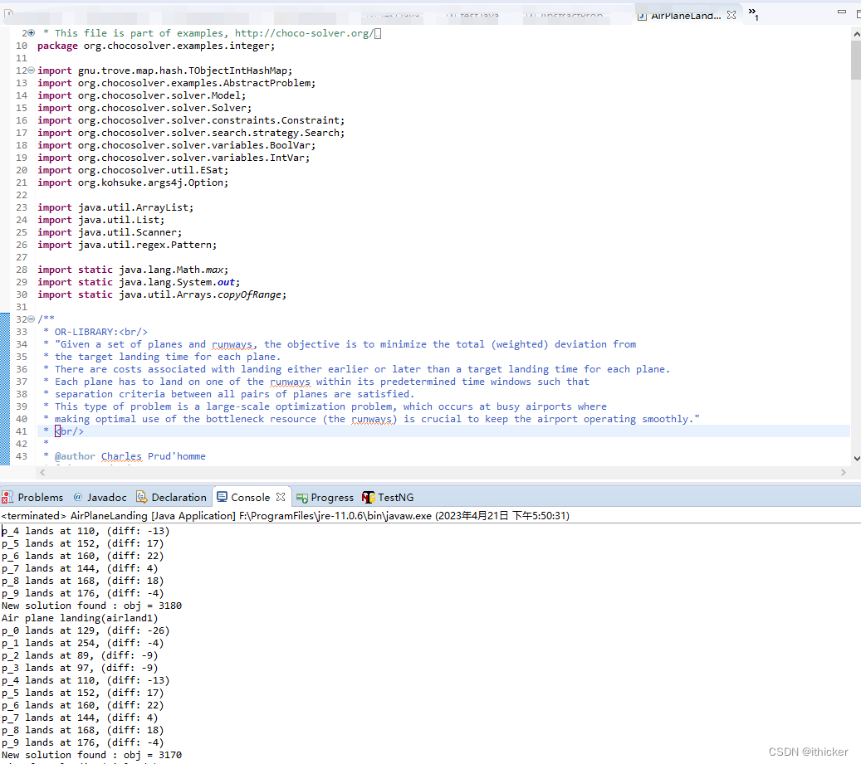
Task: Click the static Math.max import line
Action: pyautogui.click(x=133, y=270)
